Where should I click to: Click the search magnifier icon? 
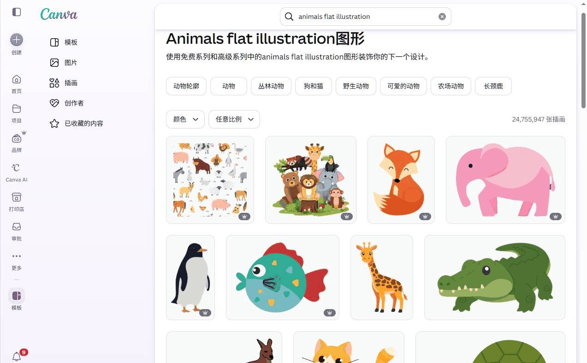point(289,17)
